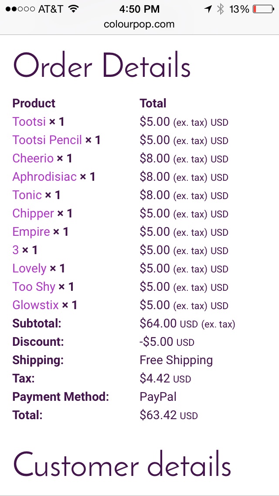Open the Empire product link
The width and height of the screenshot is (279, 496).
coord(31,232)
